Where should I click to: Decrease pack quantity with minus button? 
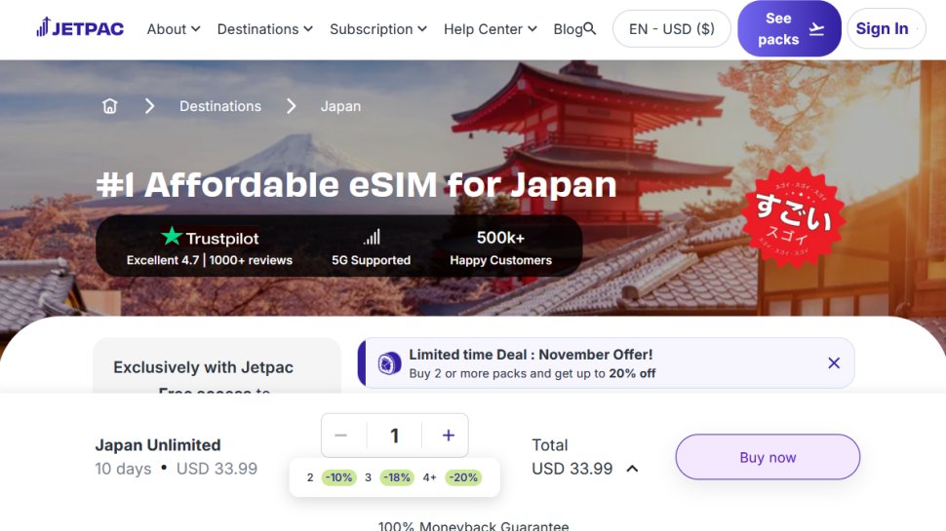[341, 436]
